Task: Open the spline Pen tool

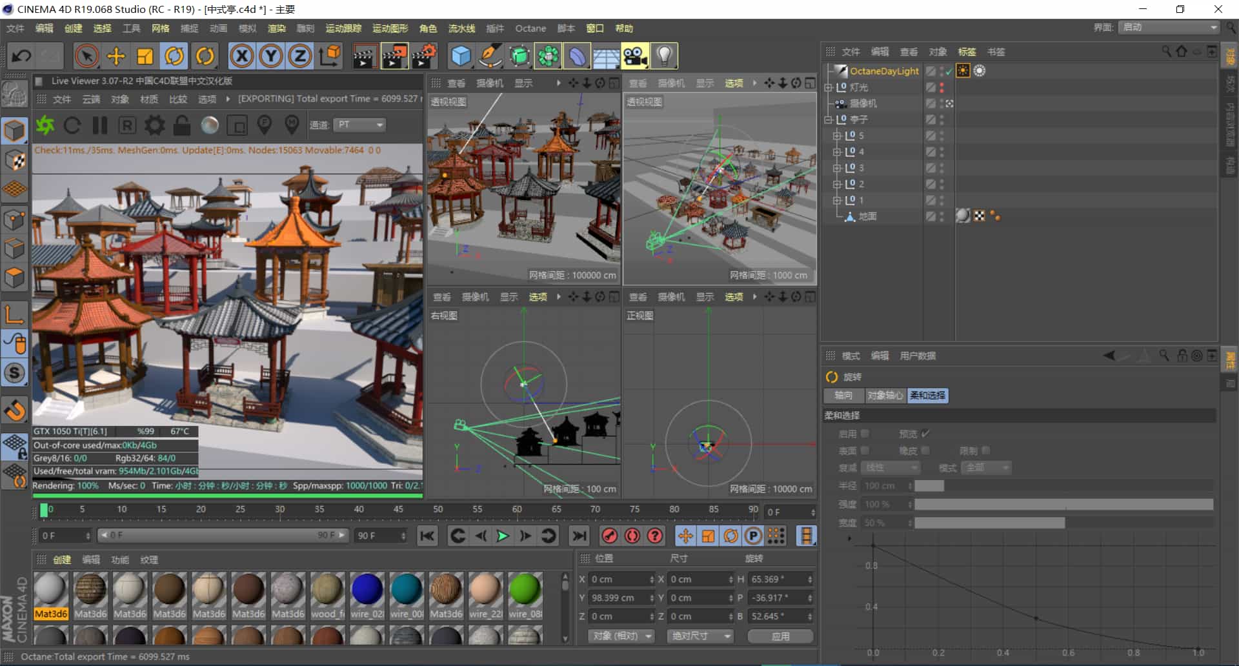Action: [x=490, y=56]
